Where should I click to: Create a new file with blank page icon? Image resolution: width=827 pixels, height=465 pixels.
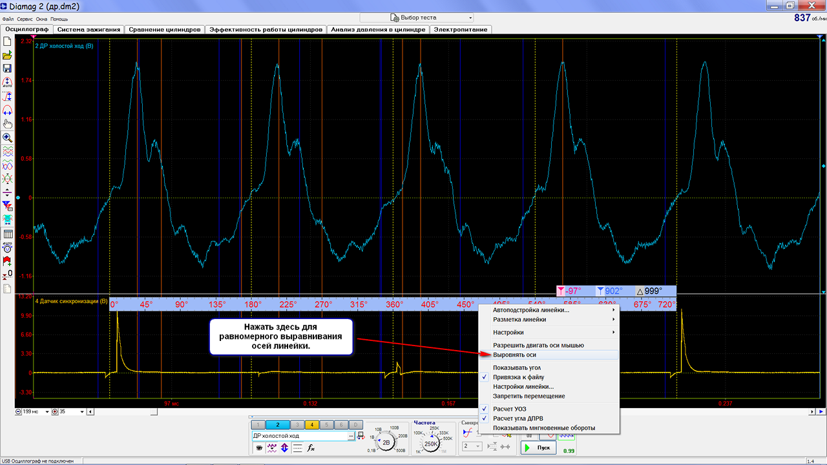tap(7, 41)
